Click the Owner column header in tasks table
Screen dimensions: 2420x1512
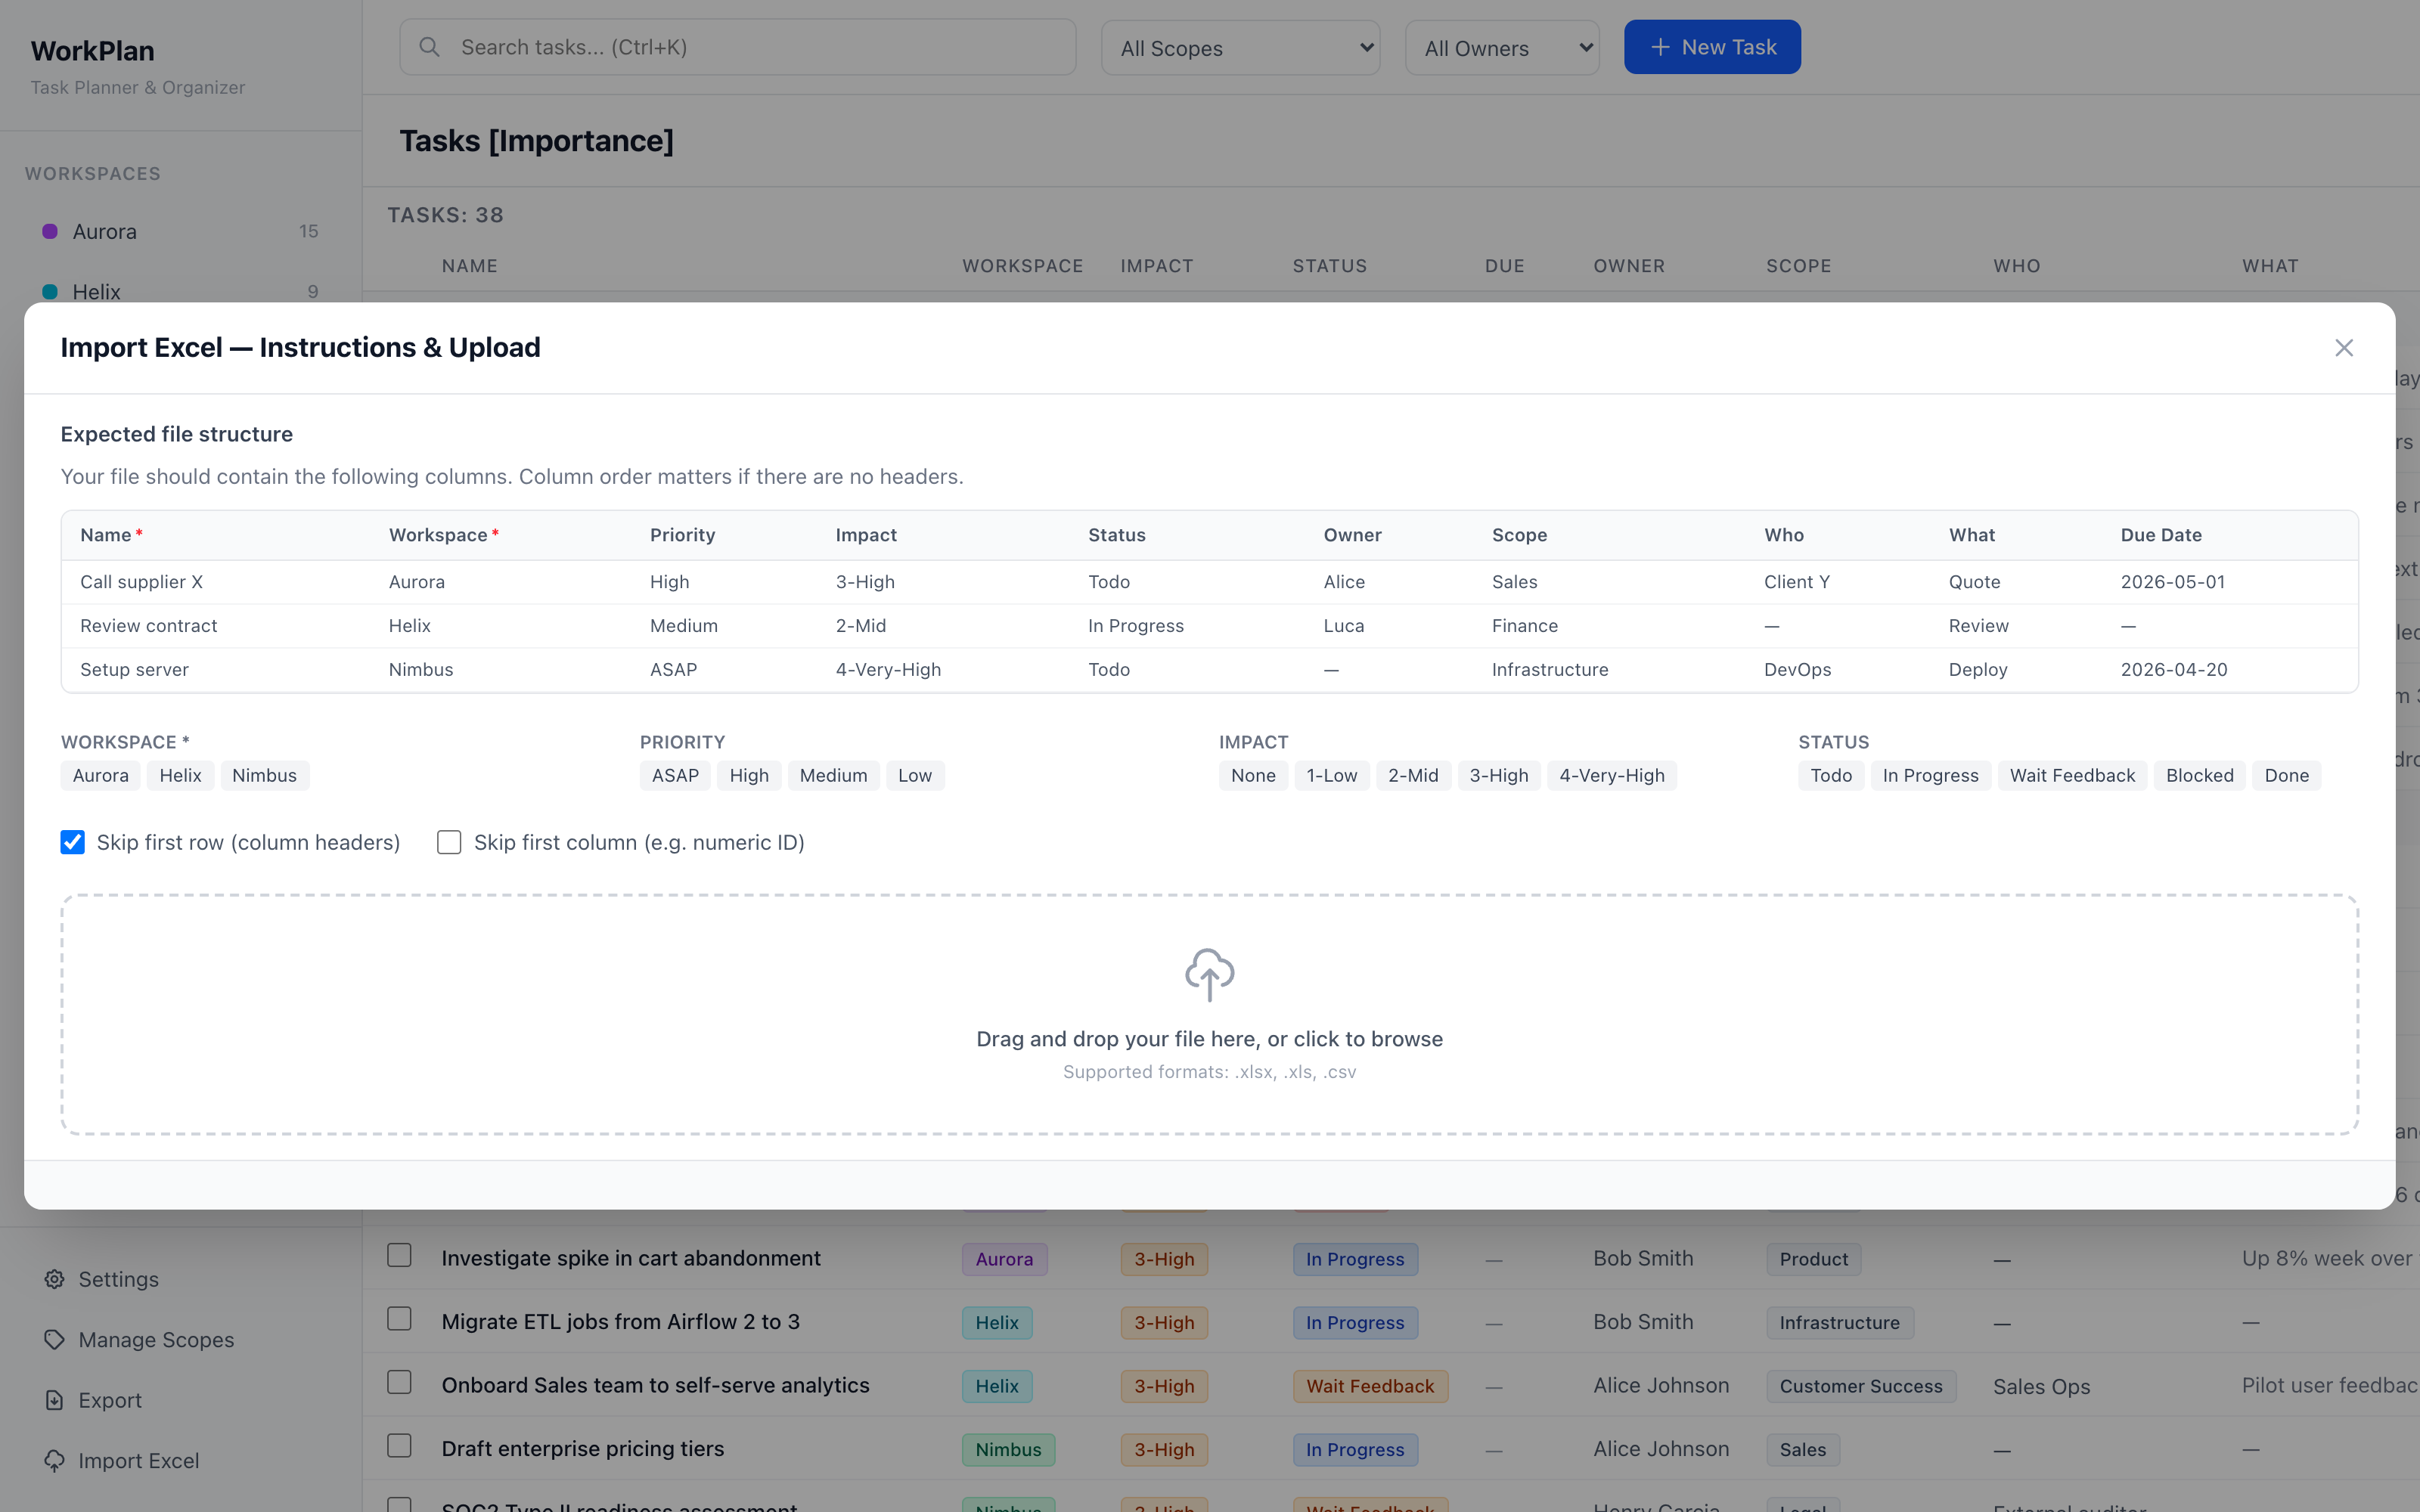pyautogui.click(x=1628, y=266)
